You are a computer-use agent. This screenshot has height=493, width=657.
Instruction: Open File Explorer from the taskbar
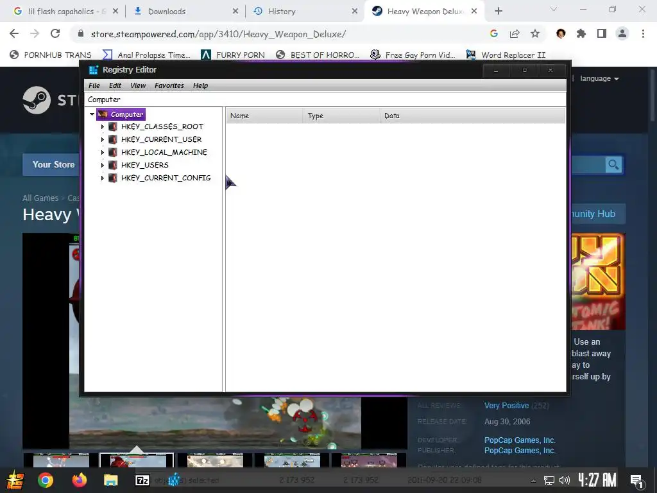pyautogui.click(x=110, y=480)
